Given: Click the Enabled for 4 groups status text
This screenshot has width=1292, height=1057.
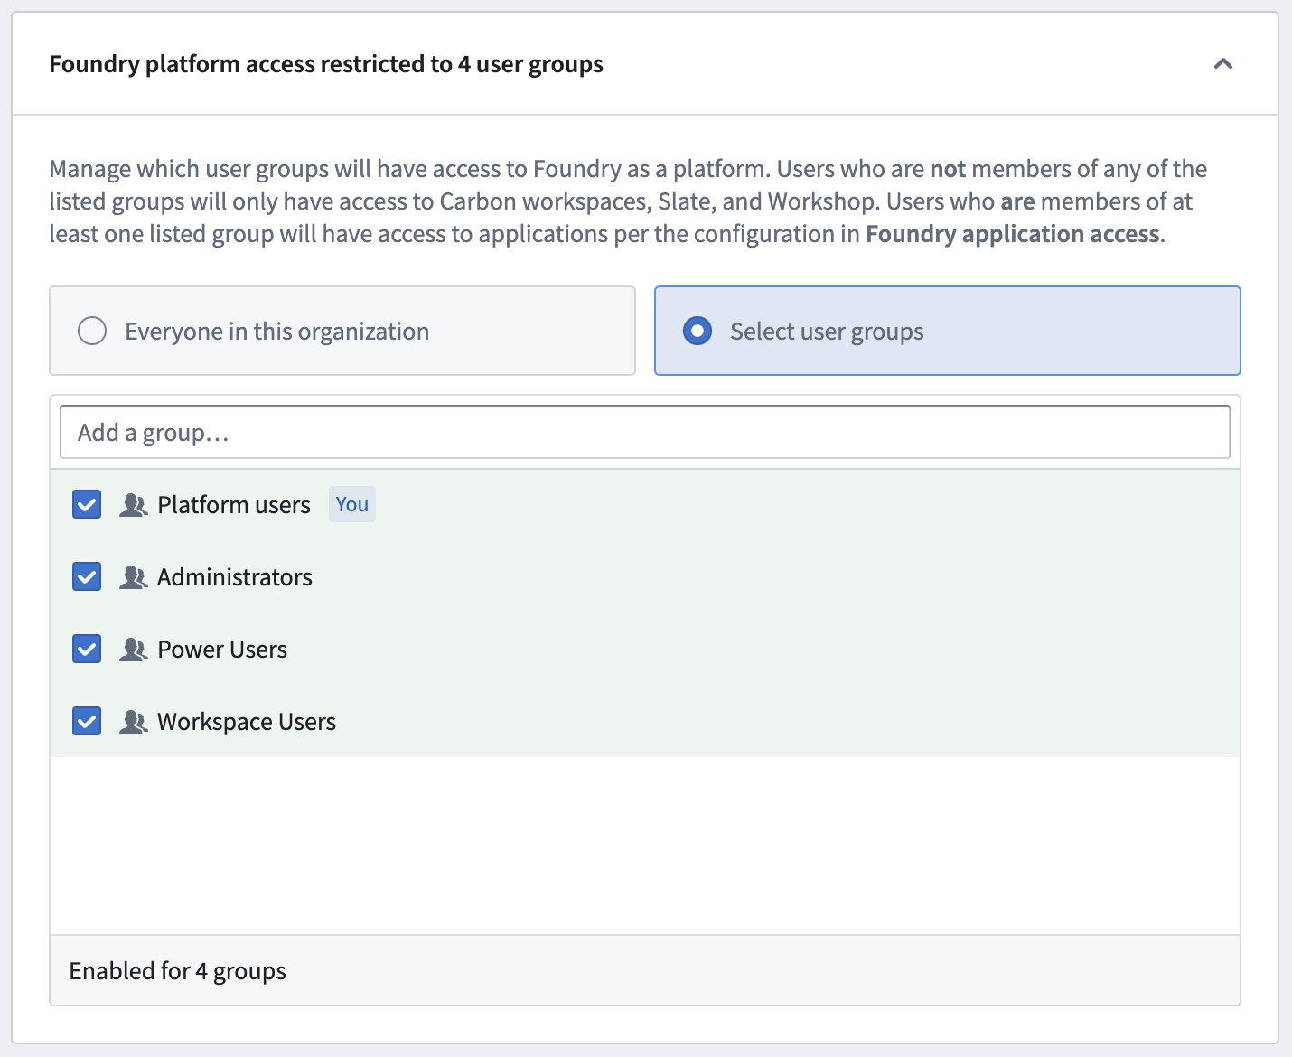Looking at the screenshot, I should 178,971.
